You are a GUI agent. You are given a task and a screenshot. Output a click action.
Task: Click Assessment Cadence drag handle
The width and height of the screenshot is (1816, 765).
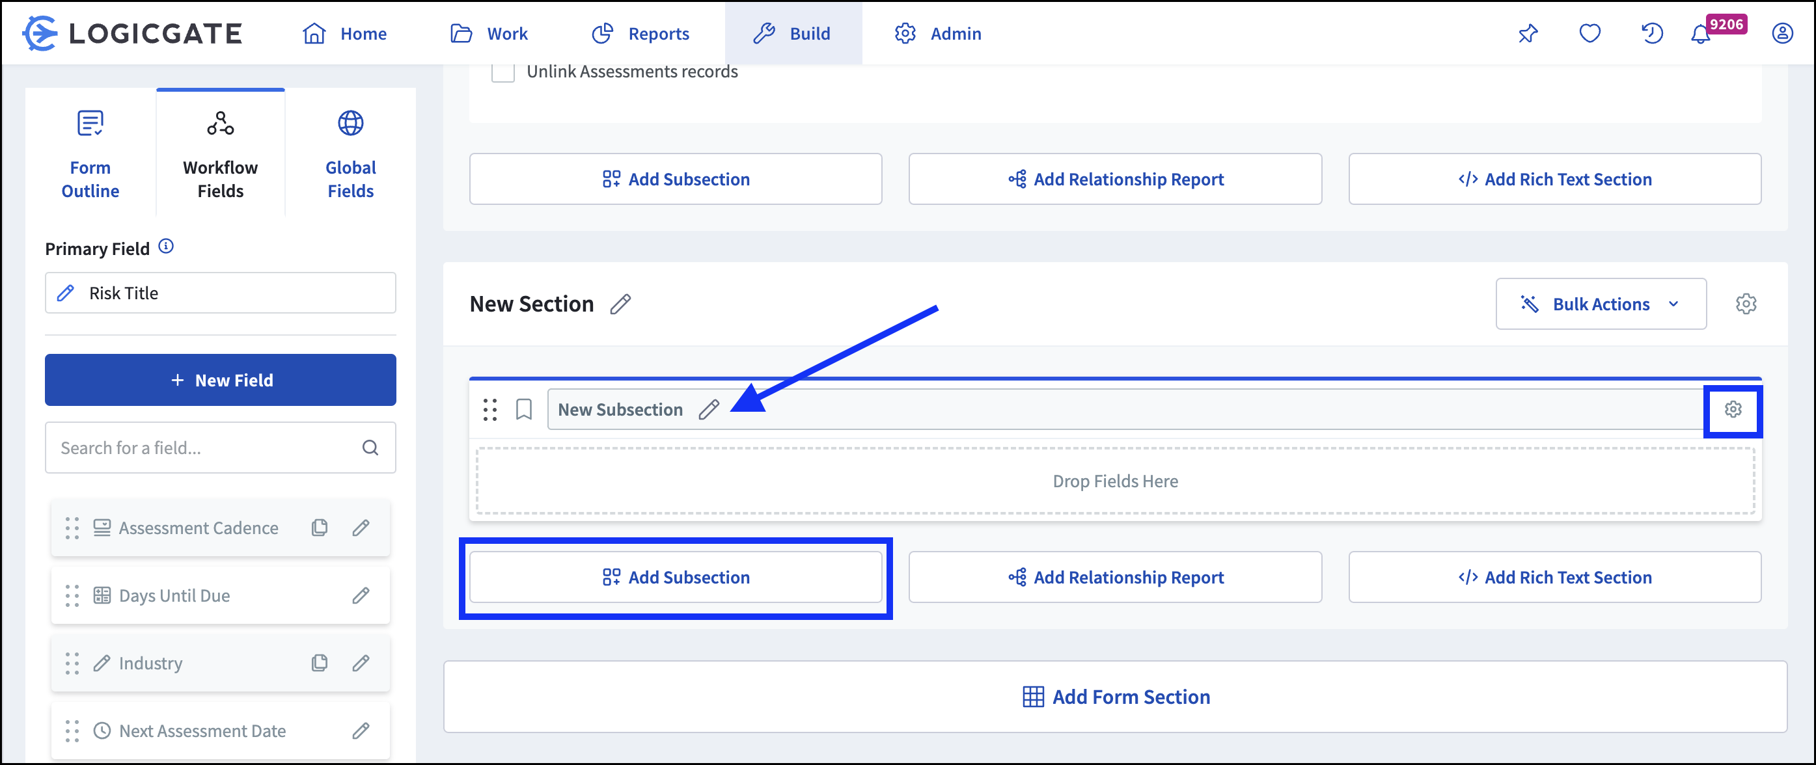pos(72,528)
